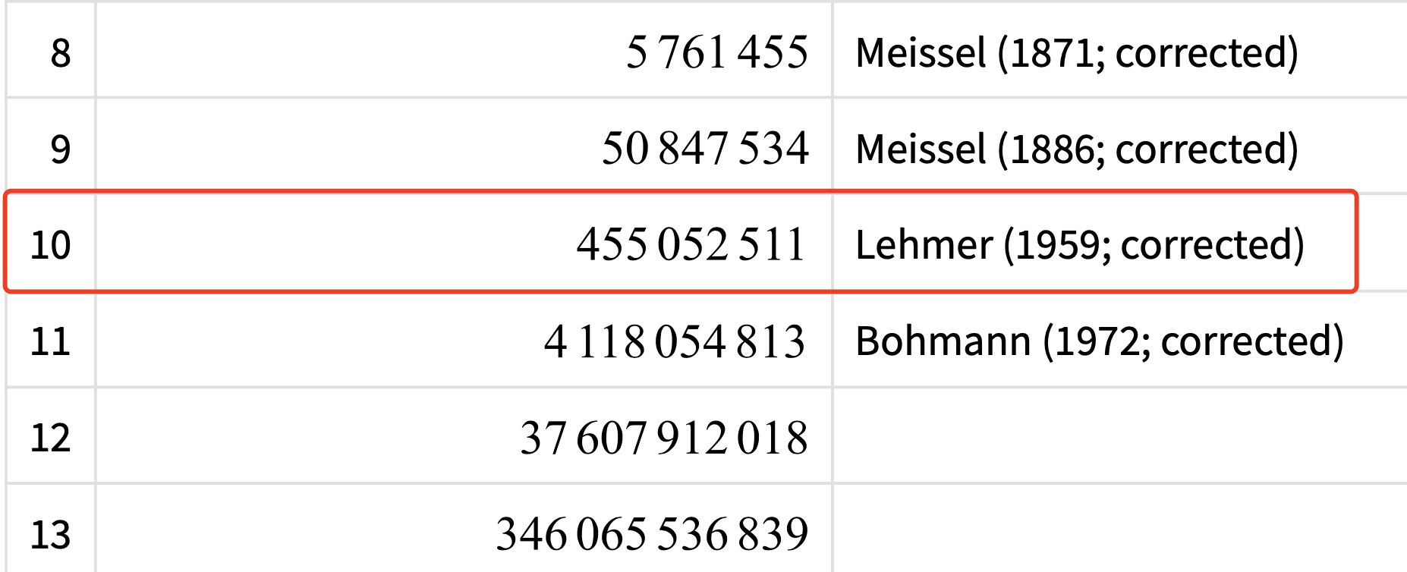Click the value 346 065 536 839
The height and width of the screenshot is (572, 1407).
tap(652, 533)
